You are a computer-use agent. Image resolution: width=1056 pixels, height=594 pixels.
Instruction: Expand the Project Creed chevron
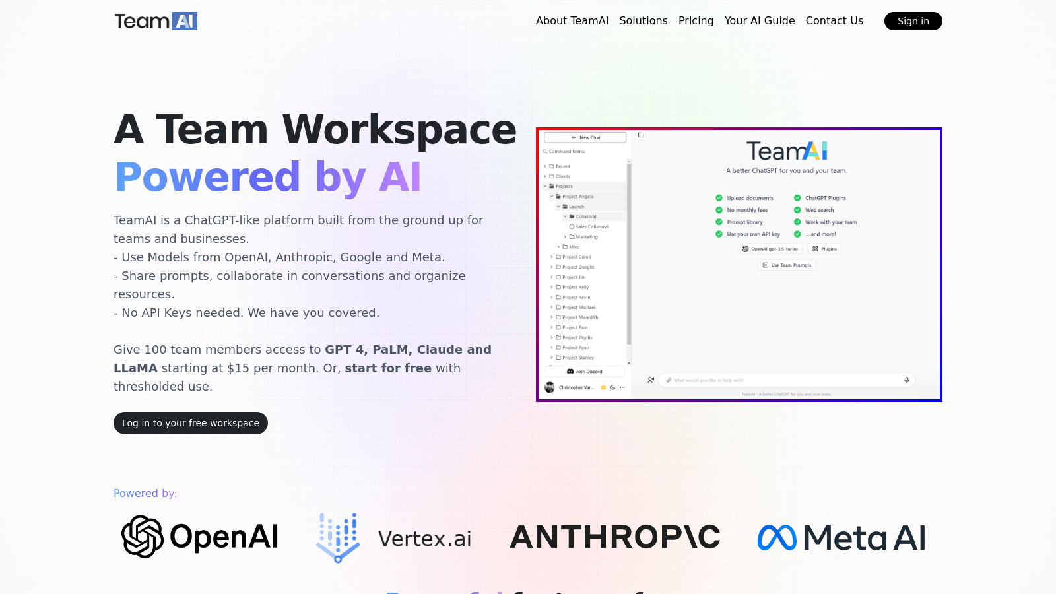click(x=552, y=257)
